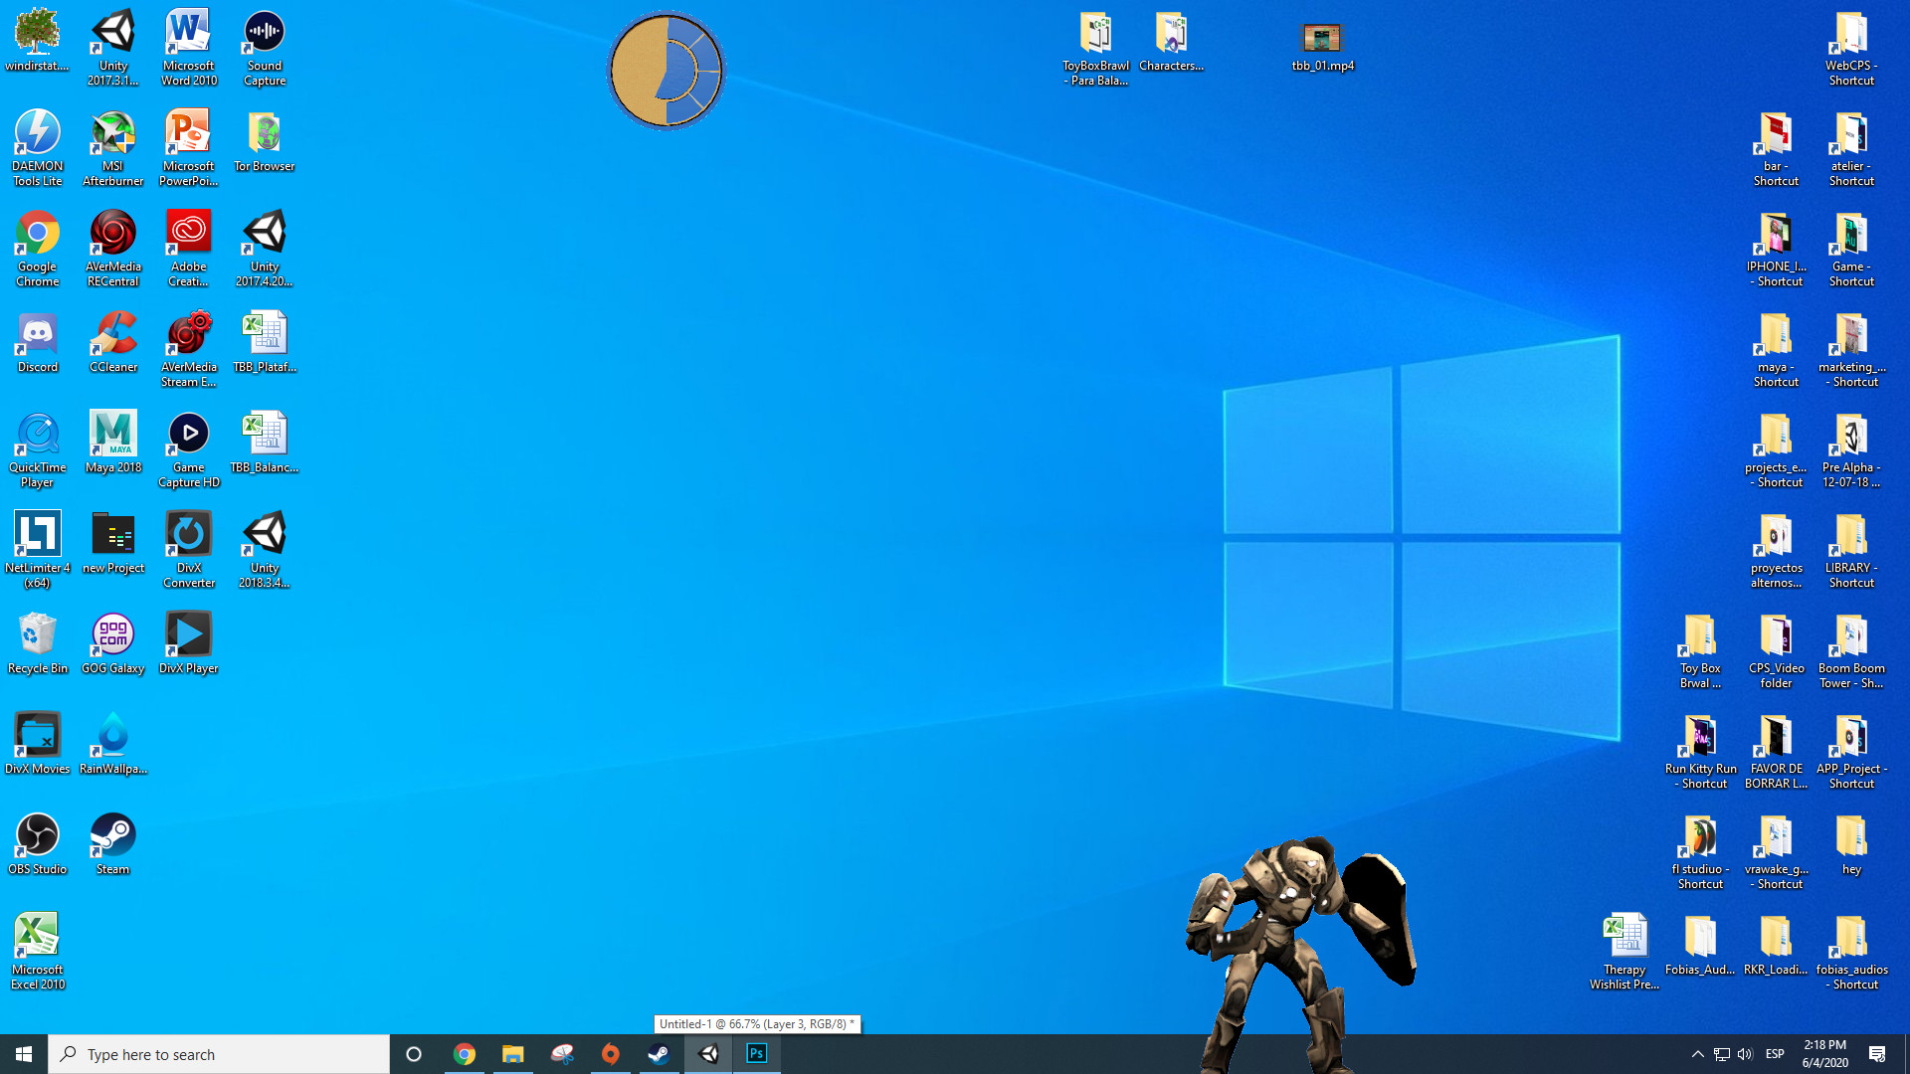Select the atelier shortcut folder
Viewport: 1910px width, 1074px height.
[x=1851, y=147]
